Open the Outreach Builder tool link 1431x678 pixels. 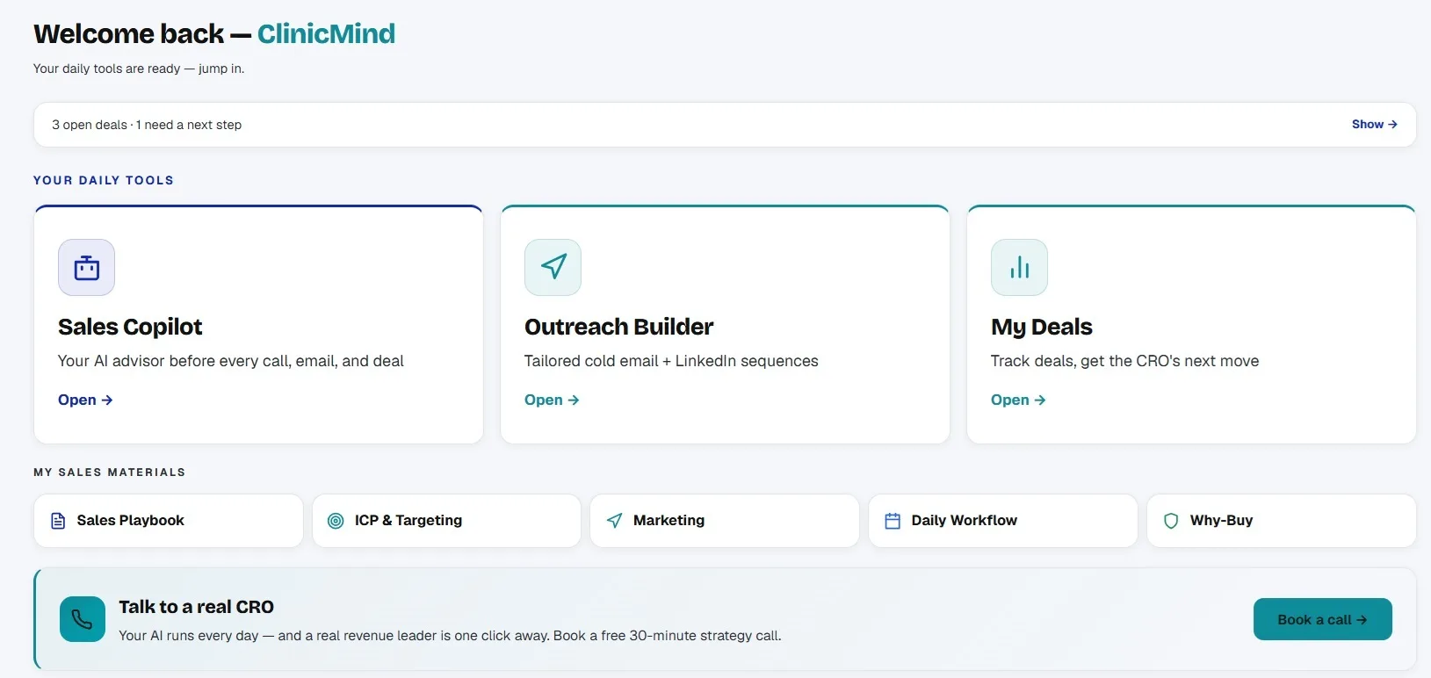click(x=552, y=400)
